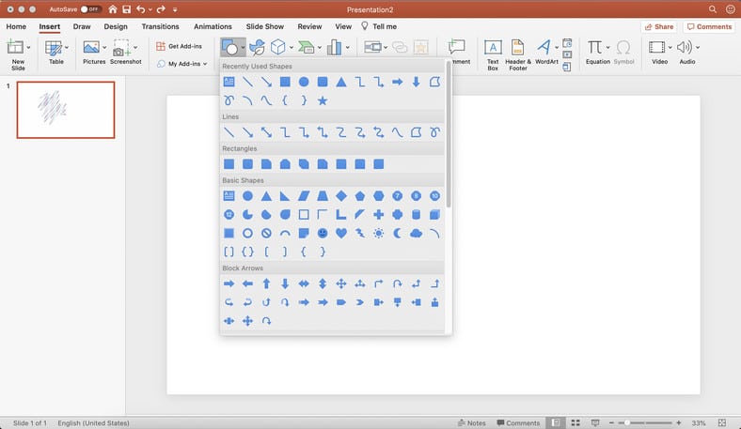Open the Transitions tab

pos(160,26)
